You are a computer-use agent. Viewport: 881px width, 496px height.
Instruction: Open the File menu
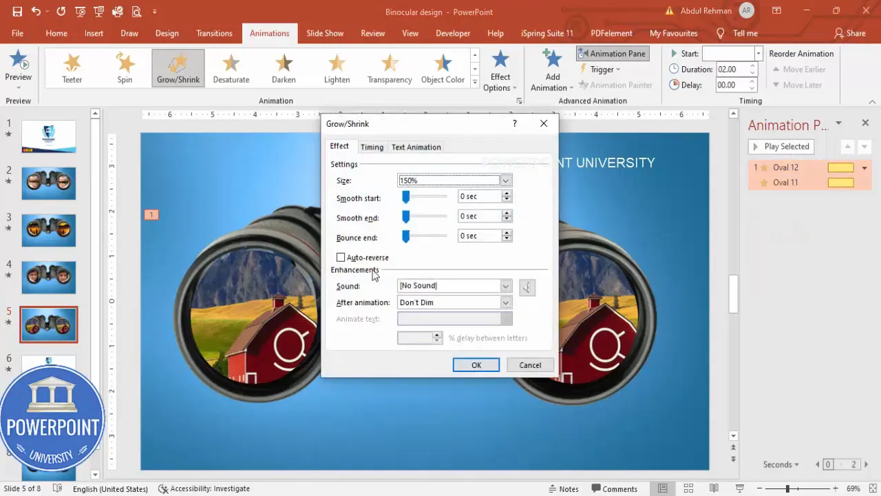pos(17,33)
